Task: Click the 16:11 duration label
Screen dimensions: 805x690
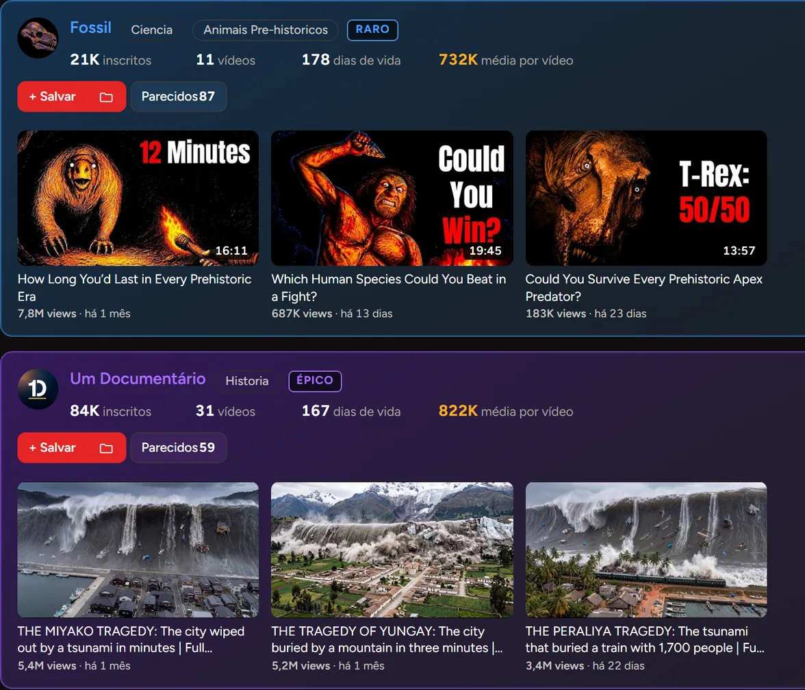Action: tap(231, 251)
